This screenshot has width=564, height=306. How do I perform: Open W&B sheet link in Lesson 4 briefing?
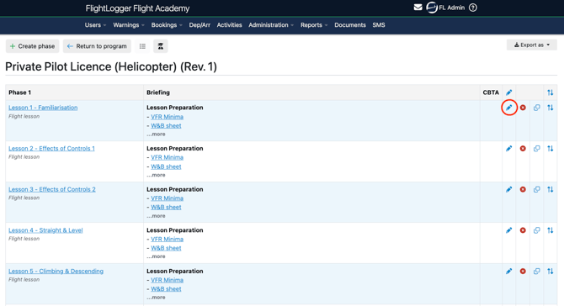166,248
